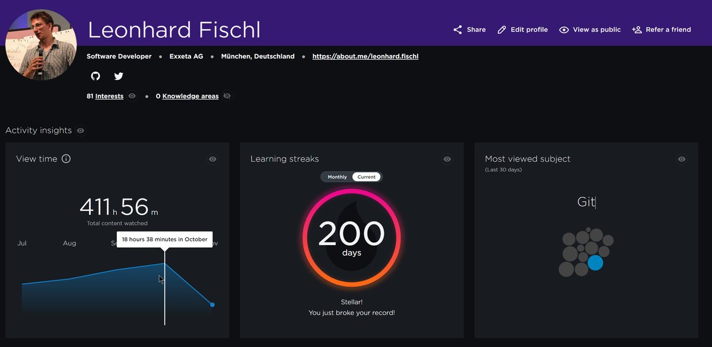This screenshot has height=347, width=712.
Task: Click the View time info icon
Action: [66, 159]
